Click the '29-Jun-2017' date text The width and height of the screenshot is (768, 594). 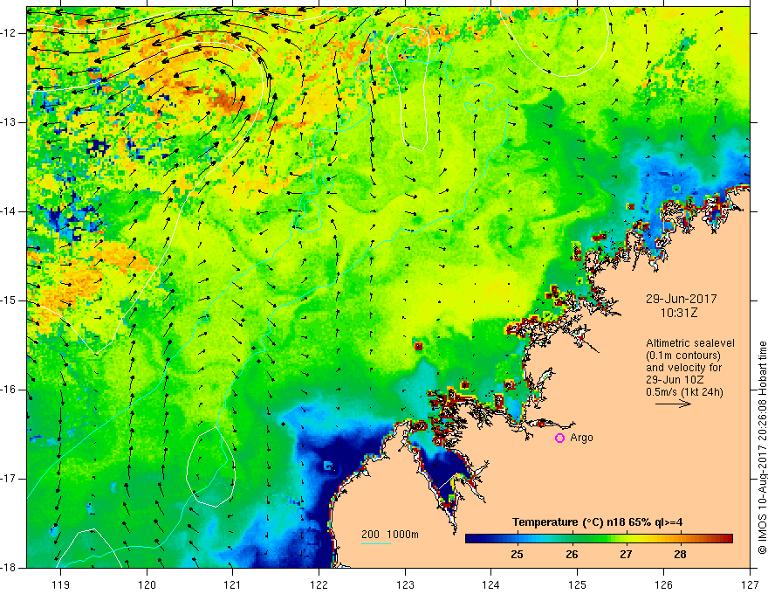682,299
